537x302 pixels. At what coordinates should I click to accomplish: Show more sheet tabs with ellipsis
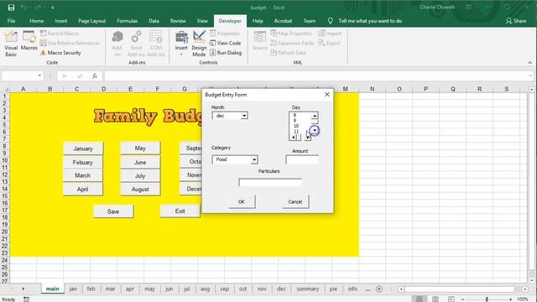368,289
